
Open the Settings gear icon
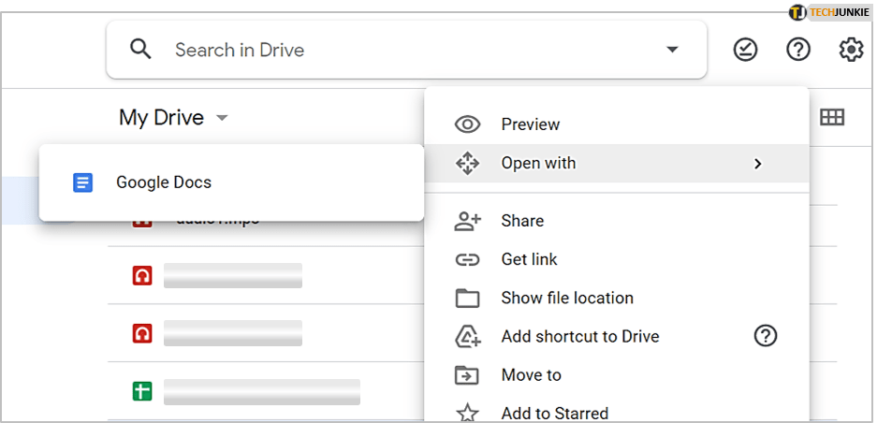point(851,50)
